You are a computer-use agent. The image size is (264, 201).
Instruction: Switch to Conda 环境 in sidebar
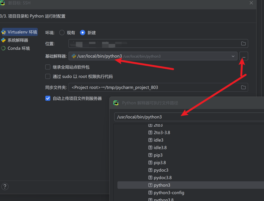[x=19, y=48]
